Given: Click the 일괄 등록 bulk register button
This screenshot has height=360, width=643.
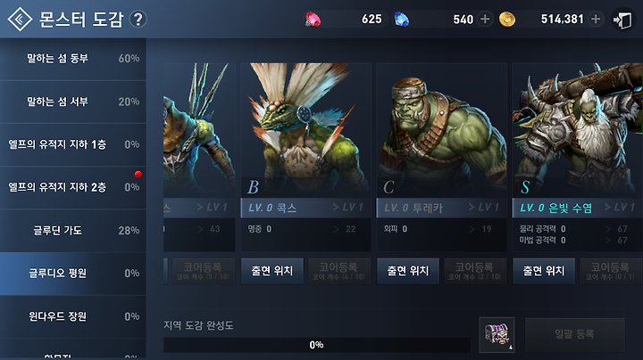Looking at the screenshot, I should (x=575, y=335).
